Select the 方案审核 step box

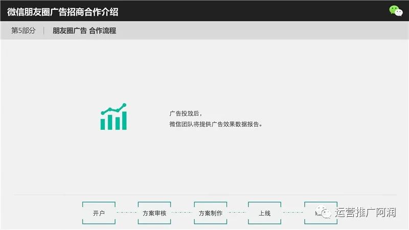[154, 213]
